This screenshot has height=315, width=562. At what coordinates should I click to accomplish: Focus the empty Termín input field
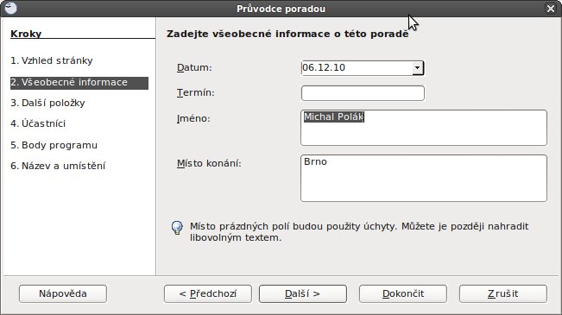(x=363, y=93)
